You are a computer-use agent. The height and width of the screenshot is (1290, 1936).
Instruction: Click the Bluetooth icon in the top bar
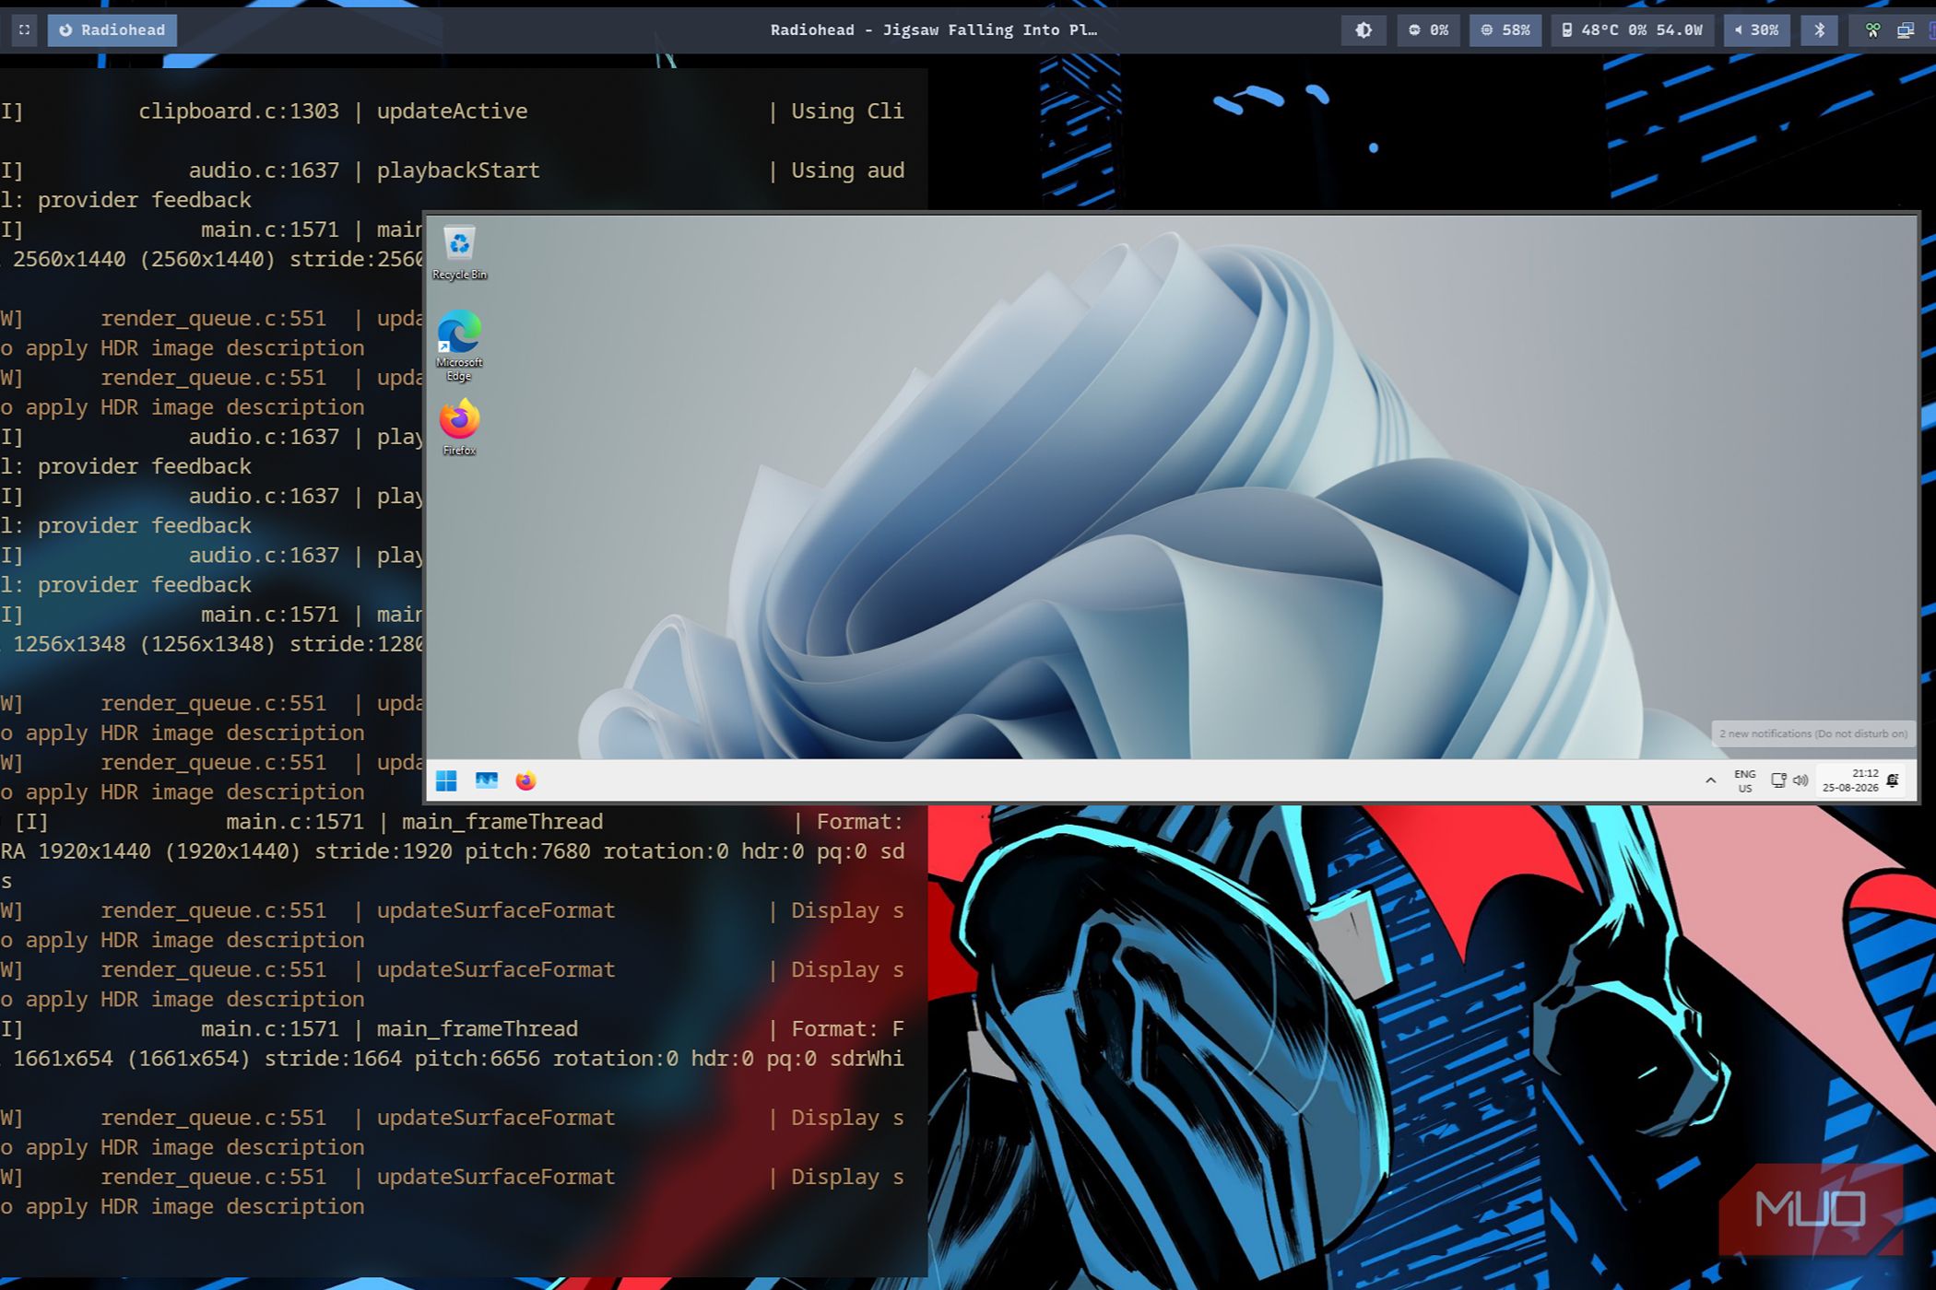point(1819,29)
